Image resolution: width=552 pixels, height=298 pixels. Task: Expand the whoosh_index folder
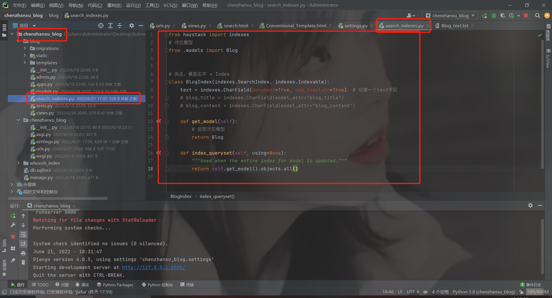click(18, 163)
